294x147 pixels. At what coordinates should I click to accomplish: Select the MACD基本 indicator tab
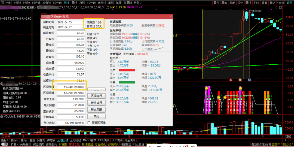coord(90,140)
